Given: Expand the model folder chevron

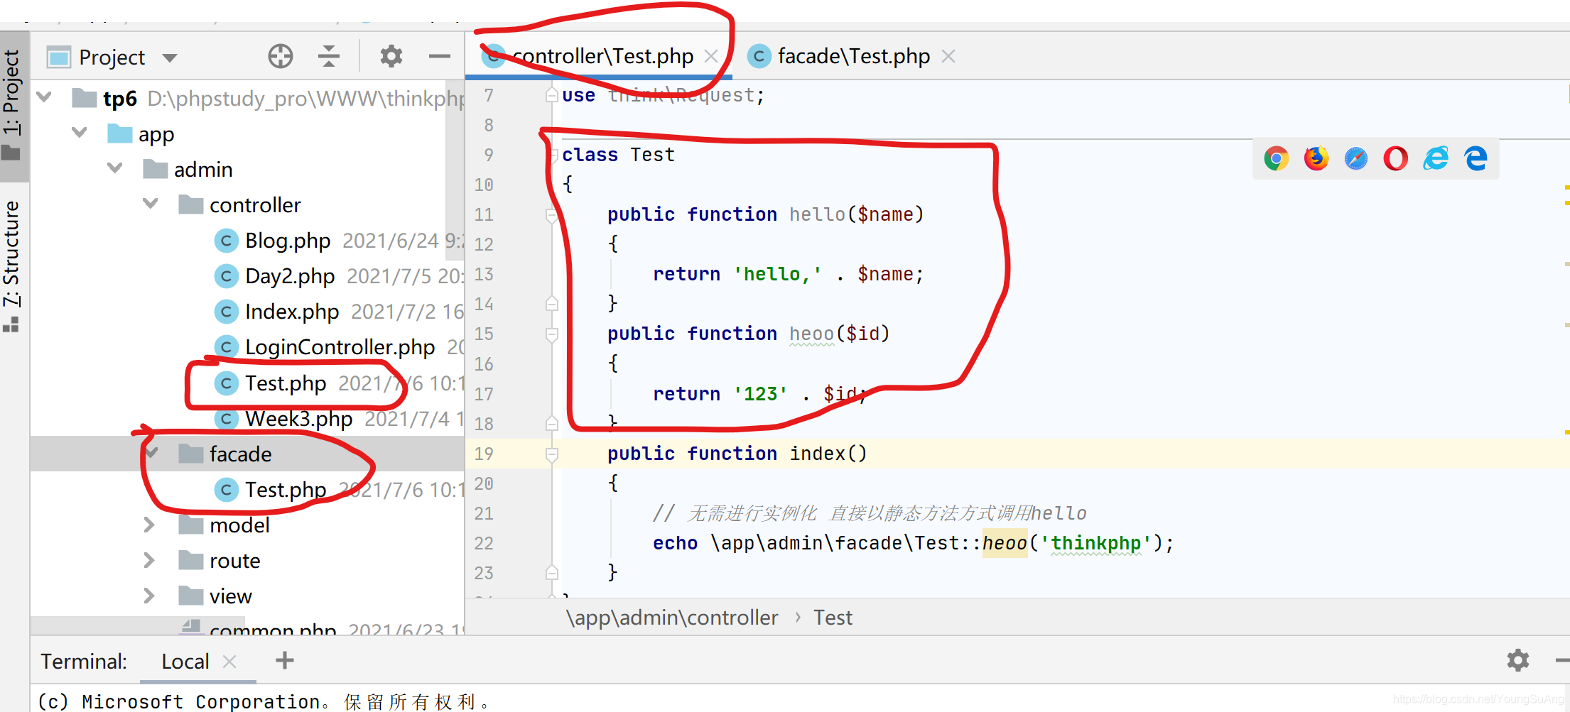Looking at the screenshot, I should [x=149, y=525].
